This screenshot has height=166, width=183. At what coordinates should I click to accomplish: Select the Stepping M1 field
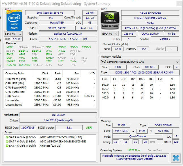coord(51,18)
